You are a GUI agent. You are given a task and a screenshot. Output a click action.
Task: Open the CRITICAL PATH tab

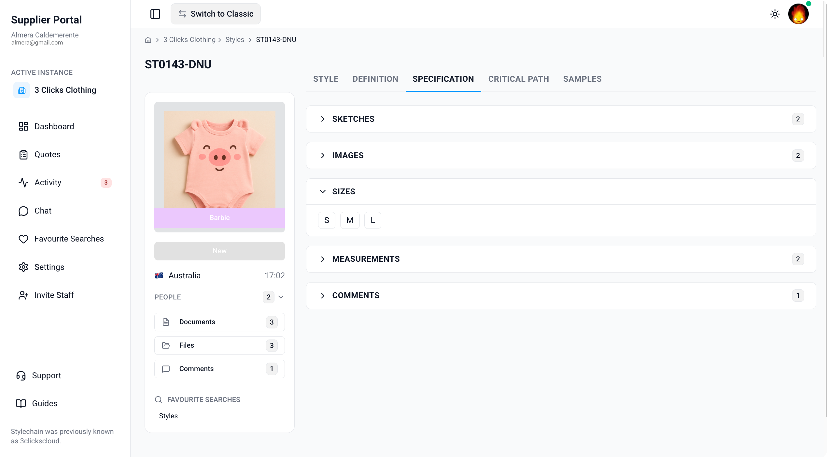pos(518,79)
